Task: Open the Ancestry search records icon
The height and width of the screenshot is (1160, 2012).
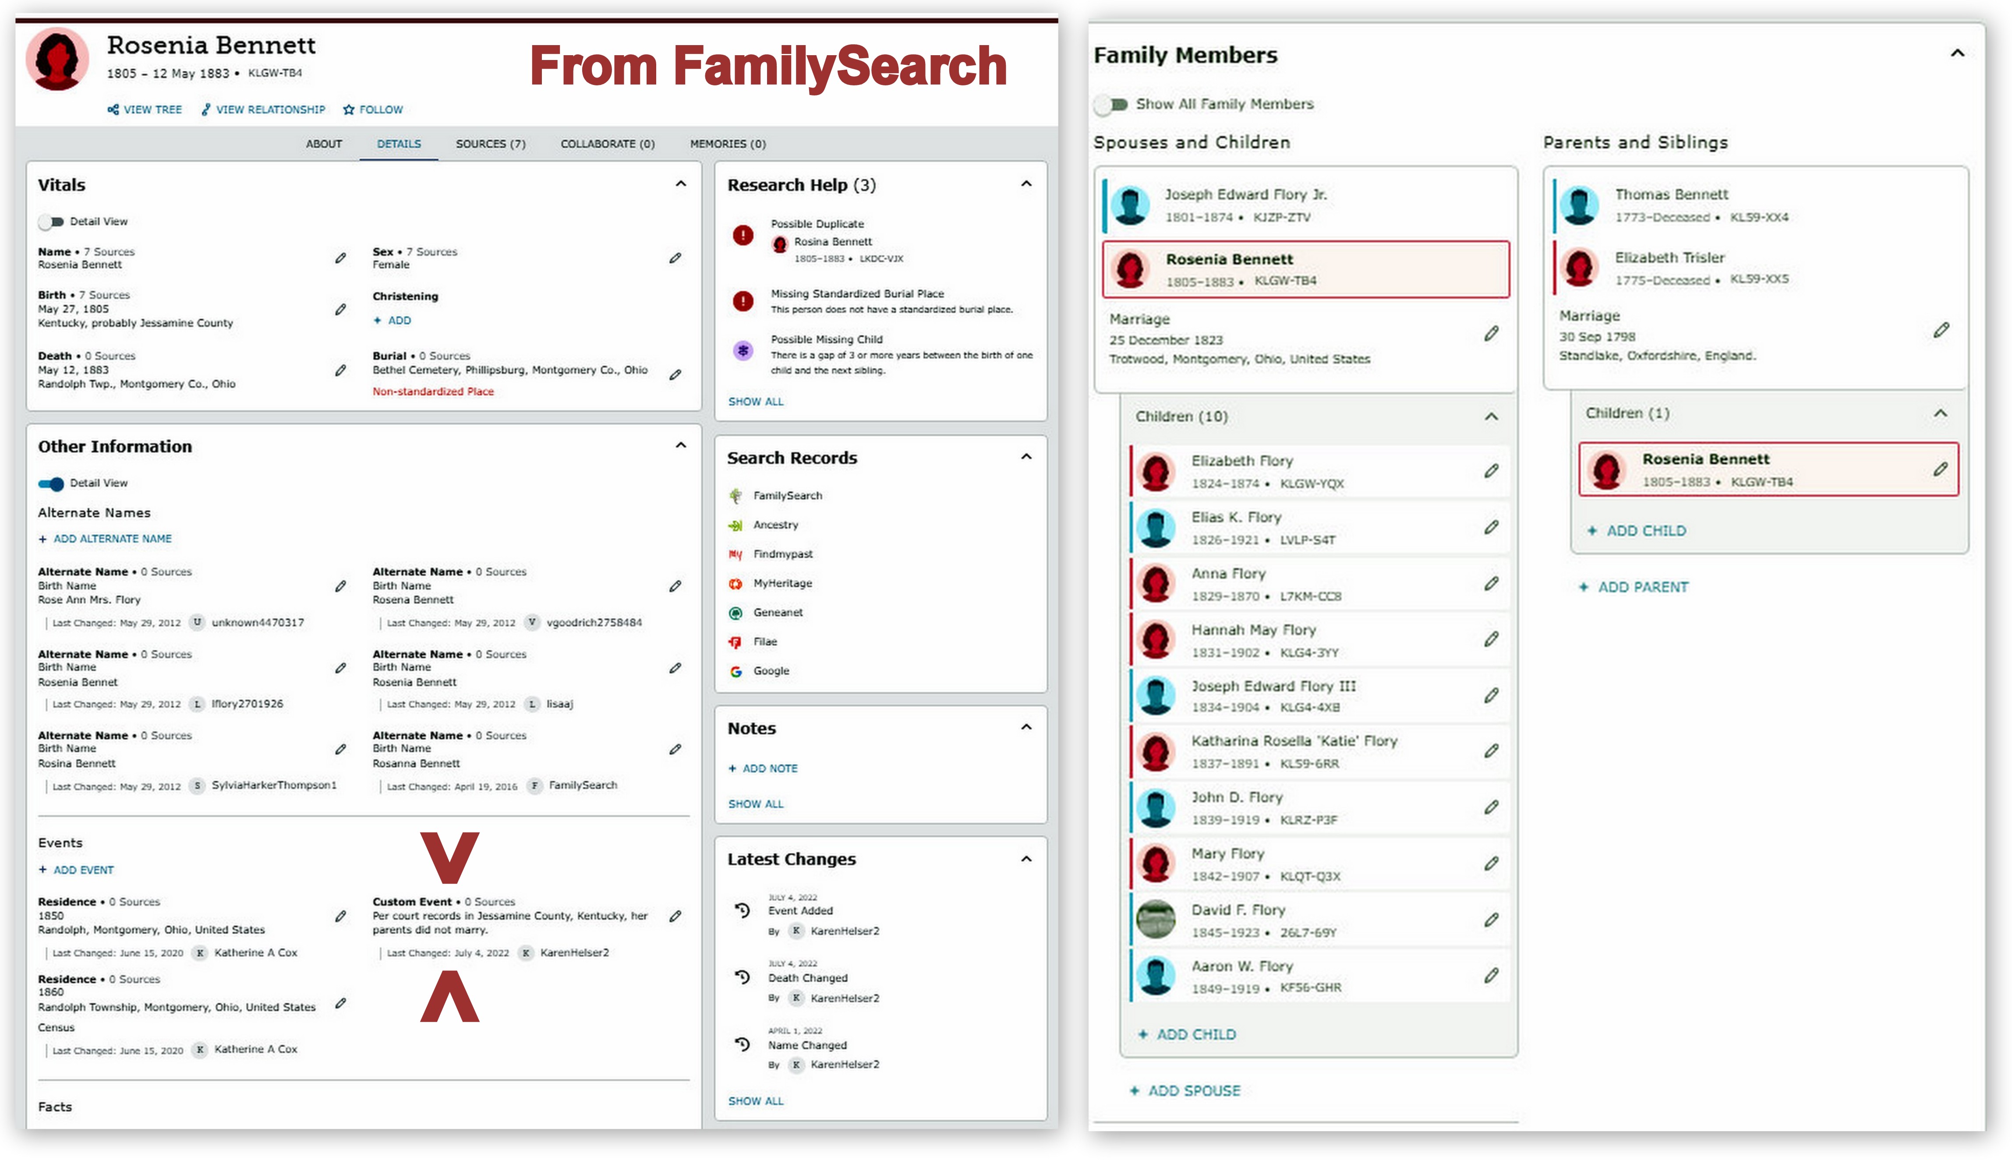Action: click(735, 525)
